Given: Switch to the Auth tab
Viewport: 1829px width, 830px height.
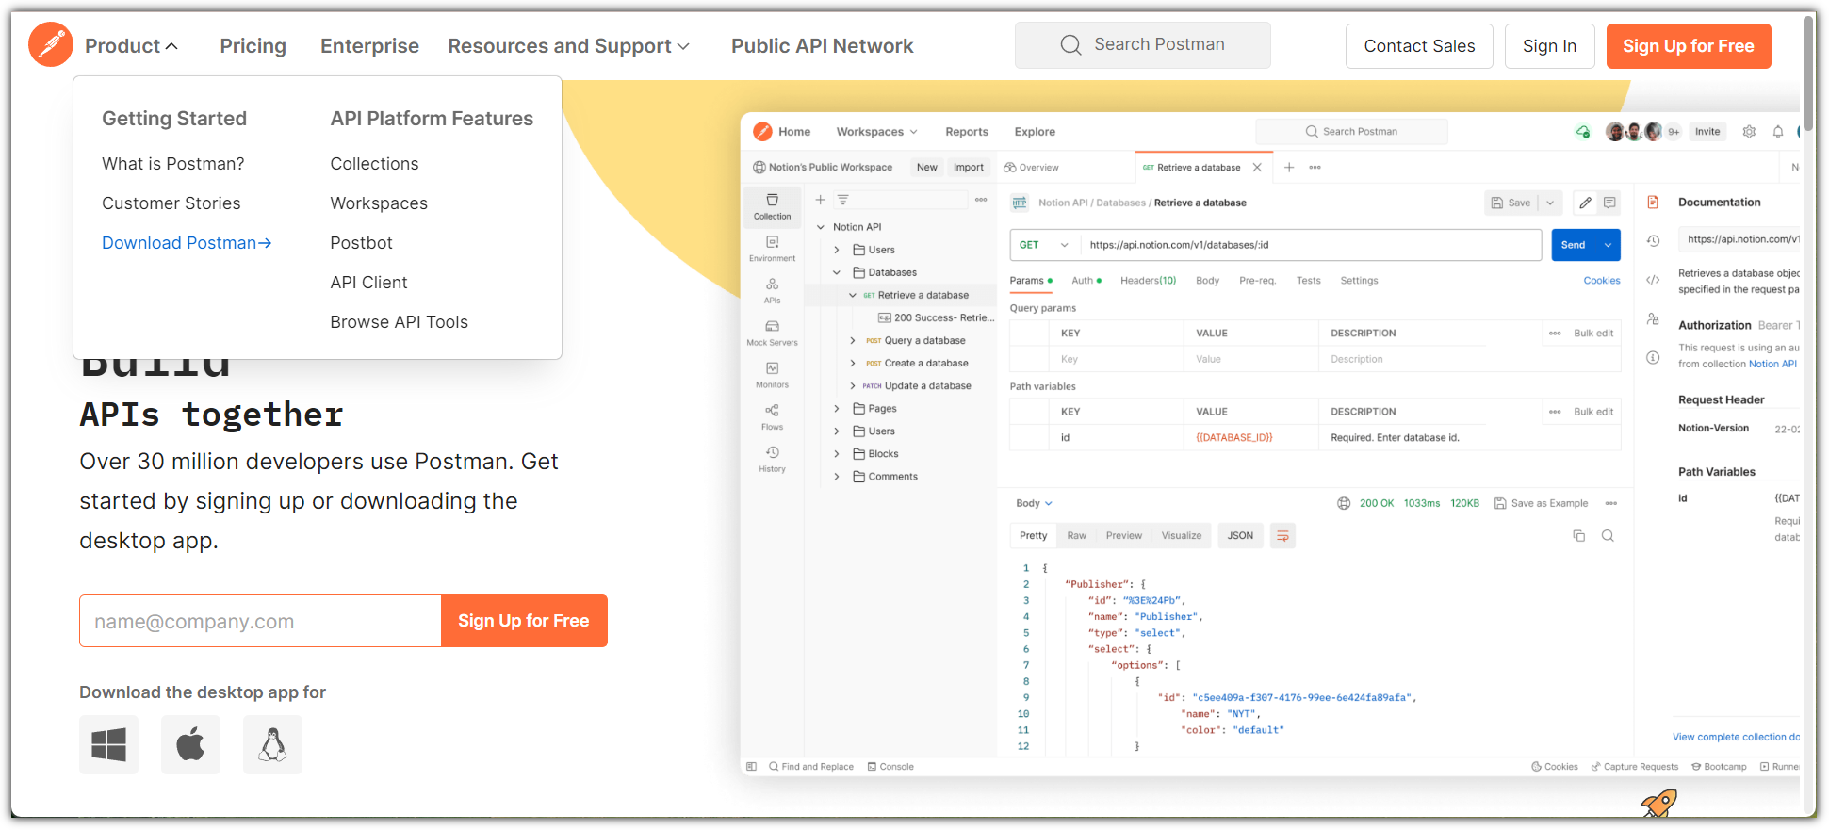Looking at the screenshot, I should click(1086, 281).
